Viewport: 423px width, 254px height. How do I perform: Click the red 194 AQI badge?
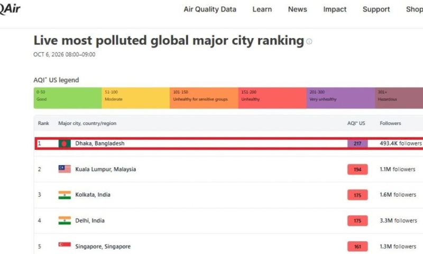point(357,169)
